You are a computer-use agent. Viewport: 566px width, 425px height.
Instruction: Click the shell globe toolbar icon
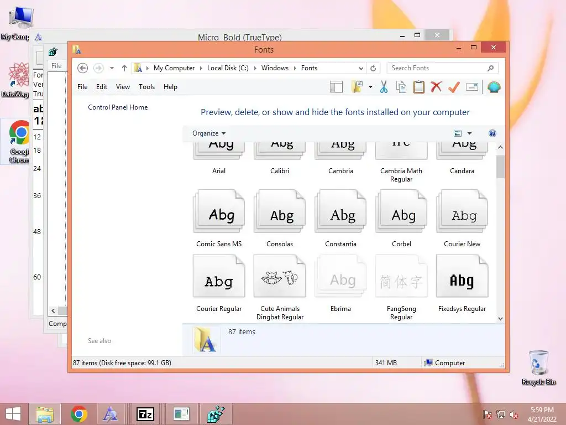494,87
